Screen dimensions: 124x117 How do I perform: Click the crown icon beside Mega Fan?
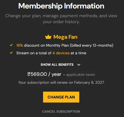[x=48, y=37]
